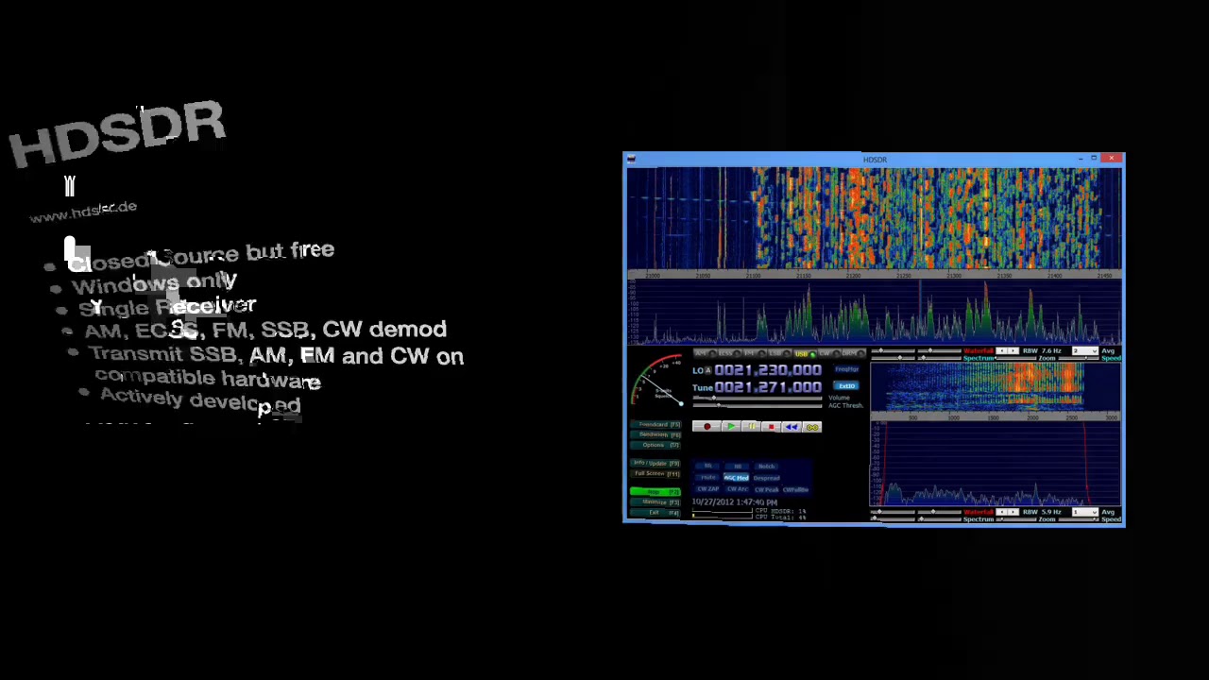Screen dimensions: 1209x680
Task: Open the ExtIO hardware dialog
Action: pos(846,385)
